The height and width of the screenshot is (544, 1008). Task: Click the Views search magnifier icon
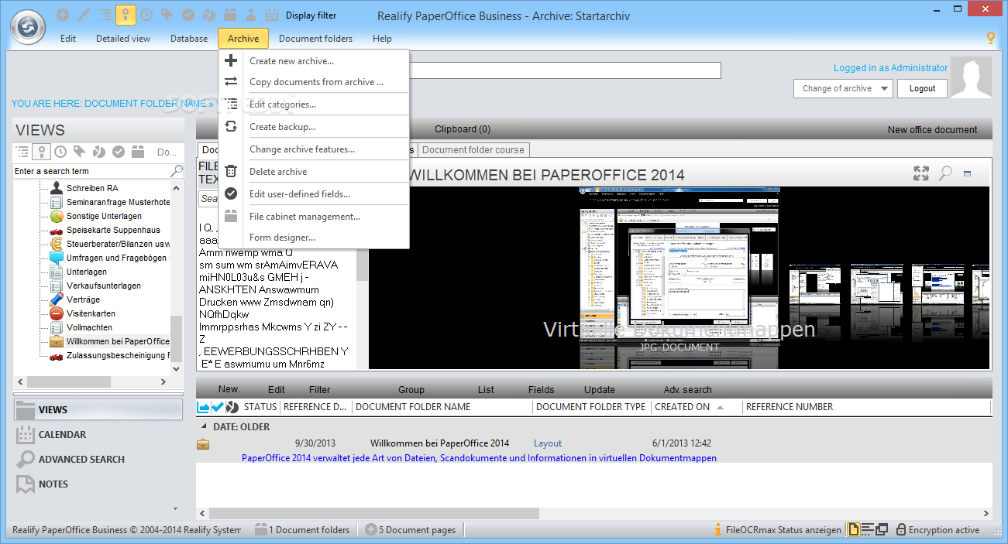[x=177, y=171]
